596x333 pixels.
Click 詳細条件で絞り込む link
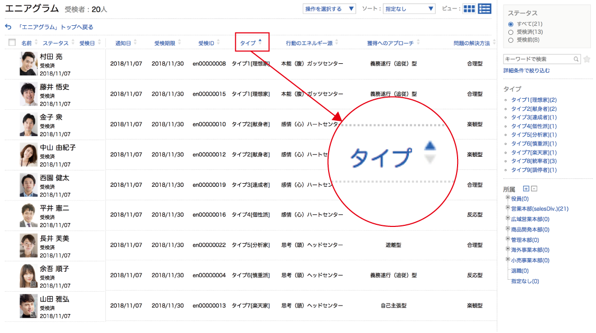click(526, 71)
